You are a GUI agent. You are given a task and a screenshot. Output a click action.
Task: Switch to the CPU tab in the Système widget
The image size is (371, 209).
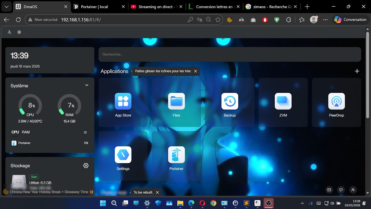pos(15,132)
